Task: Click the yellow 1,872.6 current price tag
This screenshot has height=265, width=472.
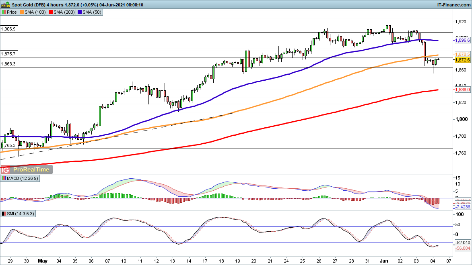Action: click(x=462, y=60)
